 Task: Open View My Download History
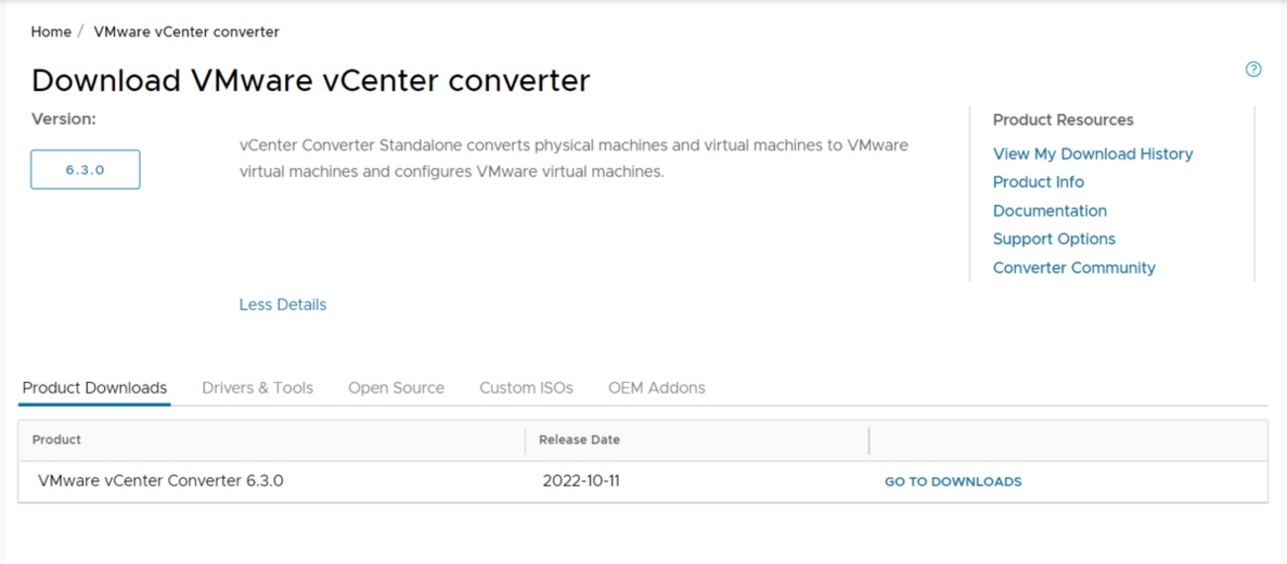(x=1092, y=153)
